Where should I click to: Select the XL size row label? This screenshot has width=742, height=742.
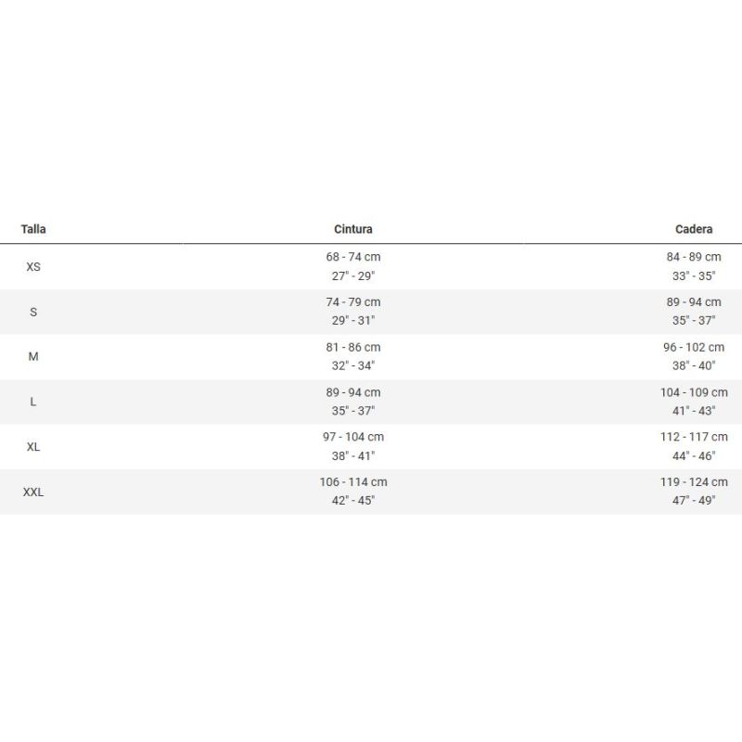(x=33, y=447)
